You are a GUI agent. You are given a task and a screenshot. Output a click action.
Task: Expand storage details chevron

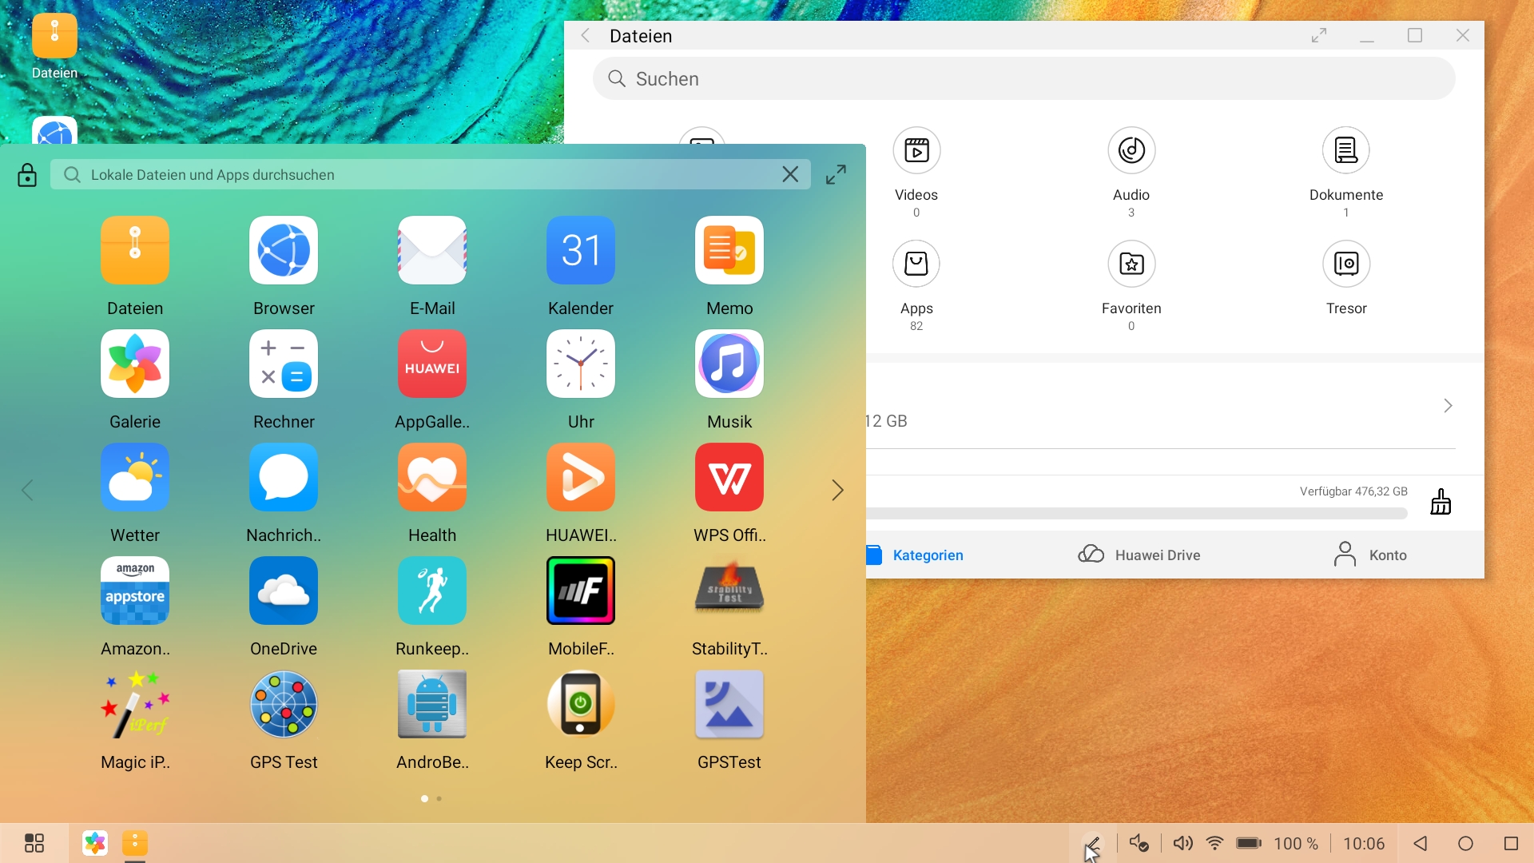(x=1448, y=406)
